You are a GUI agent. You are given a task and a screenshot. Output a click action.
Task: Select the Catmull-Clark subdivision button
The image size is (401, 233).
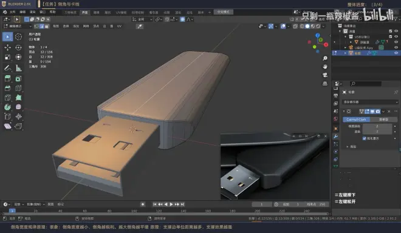click(356, 120)
